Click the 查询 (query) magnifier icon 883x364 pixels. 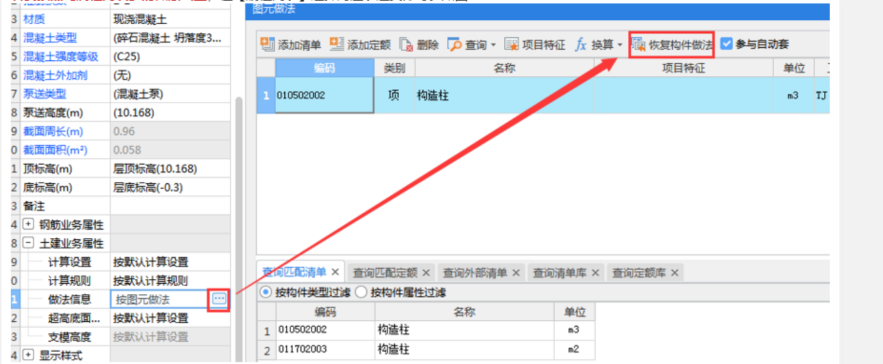click(455, 45)
